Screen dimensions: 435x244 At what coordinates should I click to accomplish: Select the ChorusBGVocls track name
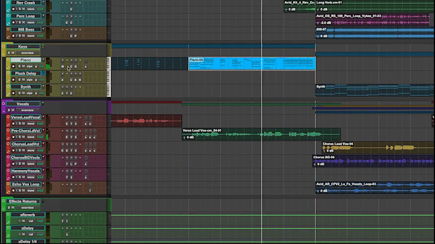pyautogui.click(x=25, y=157)
